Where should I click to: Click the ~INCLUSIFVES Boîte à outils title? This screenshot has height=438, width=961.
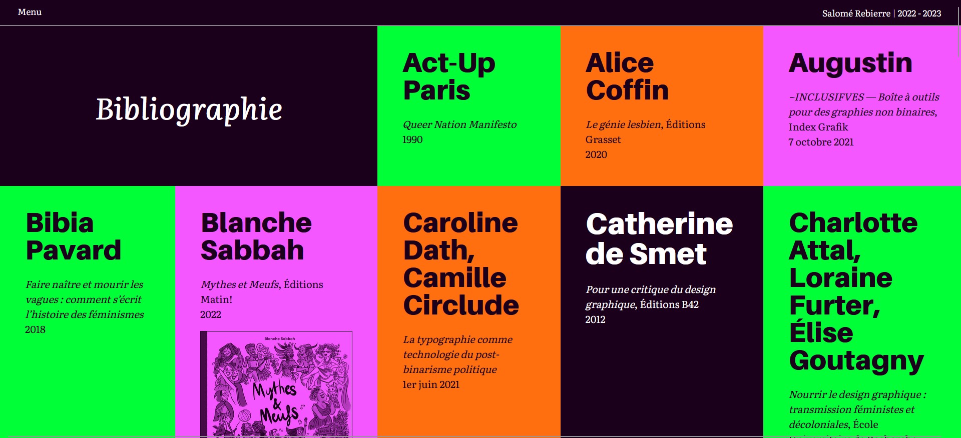coord(864,104)
